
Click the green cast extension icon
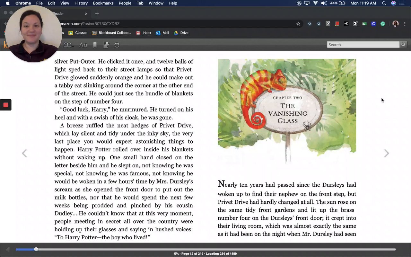364,24
